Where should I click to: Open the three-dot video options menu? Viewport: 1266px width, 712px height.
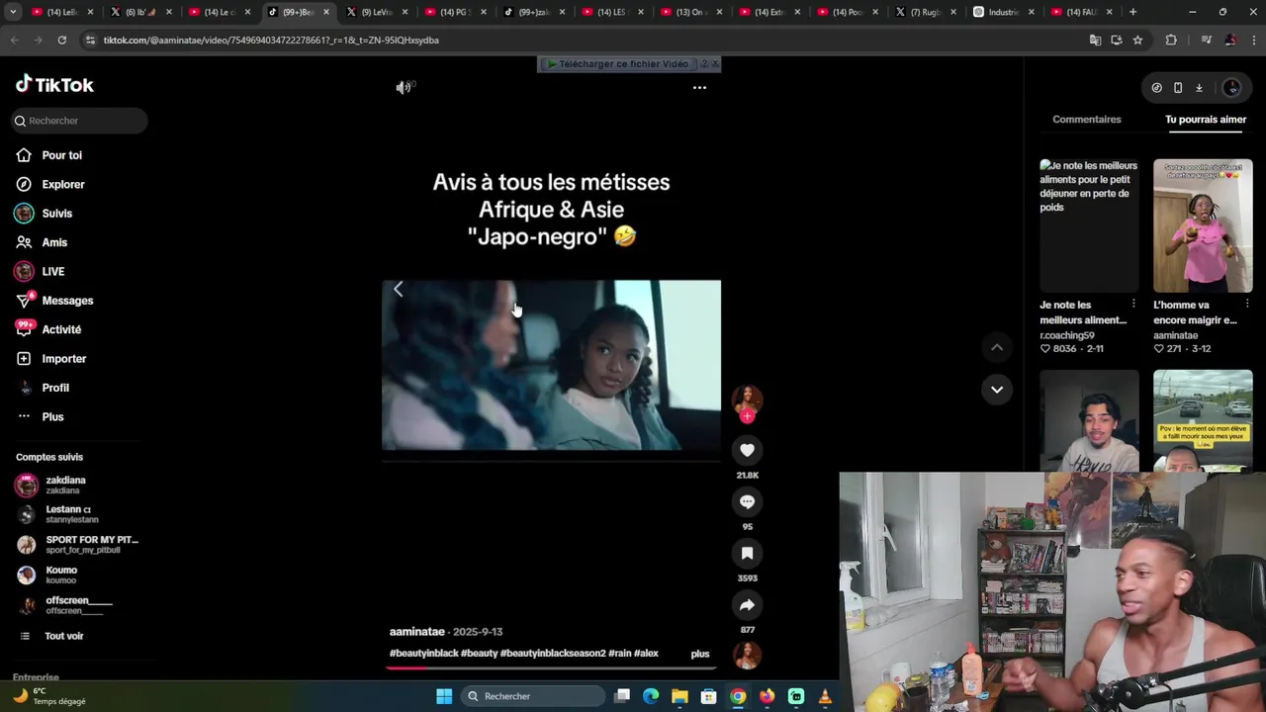(x=699, y=88)
